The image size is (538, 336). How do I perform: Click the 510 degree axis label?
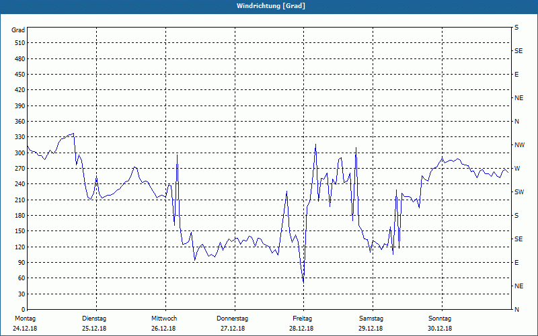pyautogui.click(x=20, y=43)
